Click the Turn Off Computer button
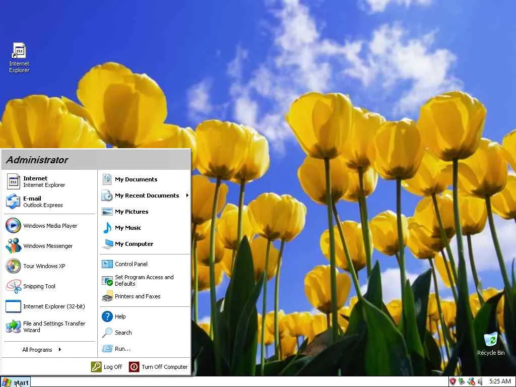The width and height of the screenshot is (516, 387). [x=158, y=367]
